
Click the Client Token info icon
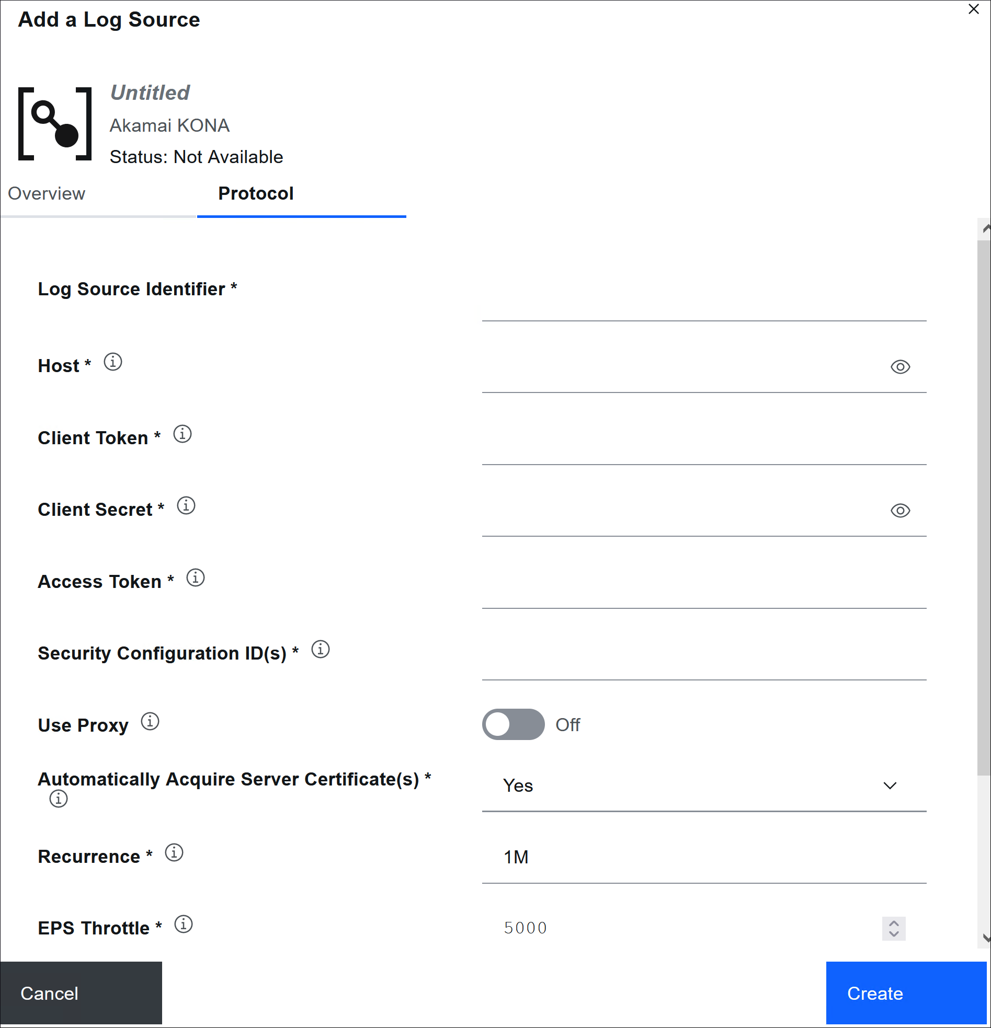click(x=182, y=434)
